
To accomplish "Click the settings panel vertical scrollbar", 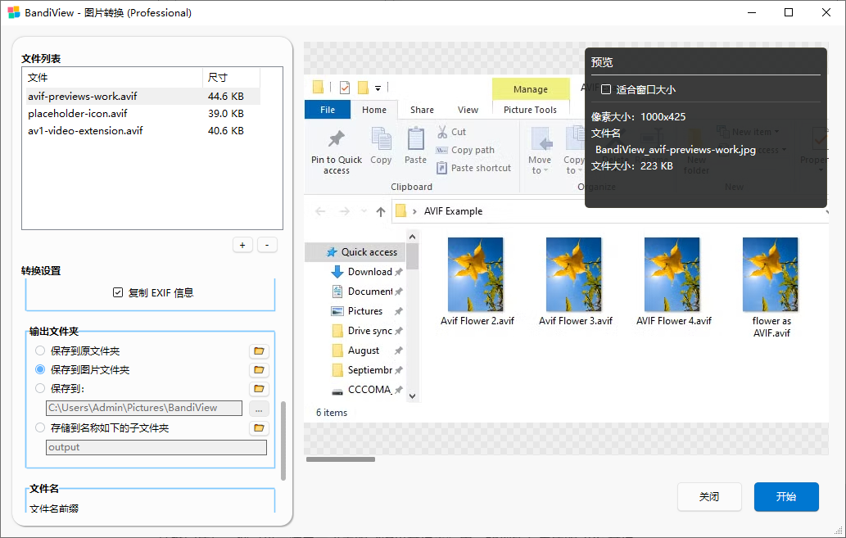I will tap(283, 441).
